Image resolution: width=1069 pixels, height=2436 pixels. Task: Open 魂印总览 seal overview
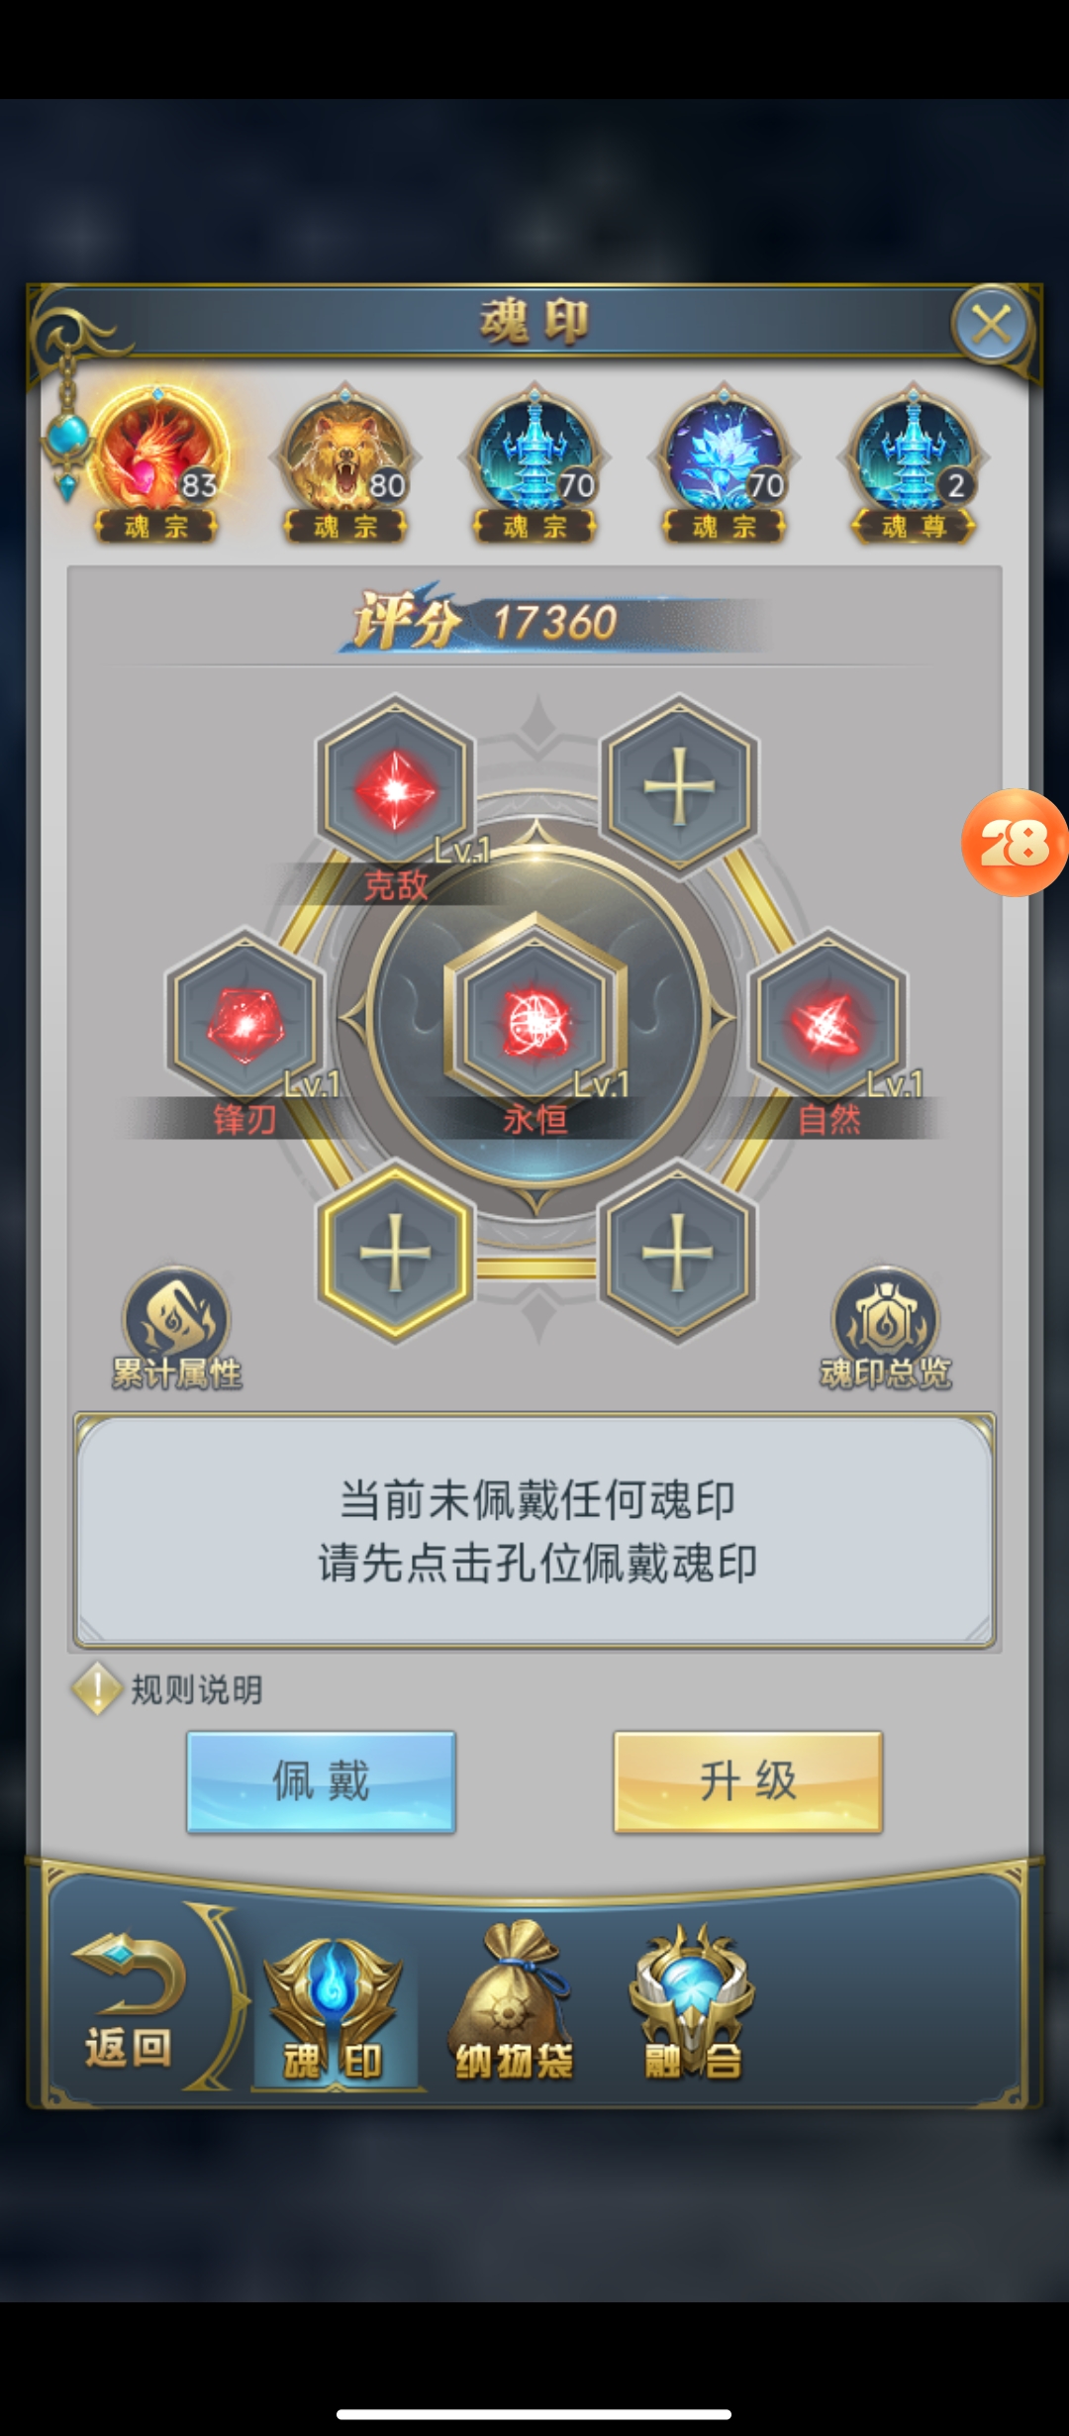click(885, 1329)
